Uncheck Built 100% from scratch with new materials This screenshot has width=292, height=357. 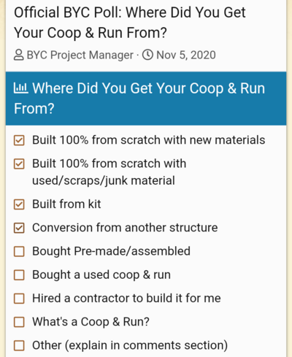pyautogui.click(x=19, y=140)
